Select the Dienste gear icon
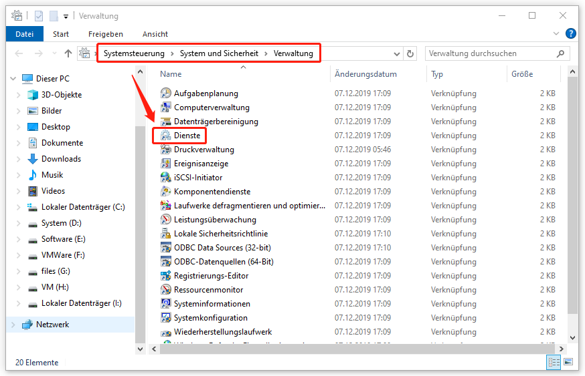The height and width of the screenshot is (376, 585). coord(165,136)
